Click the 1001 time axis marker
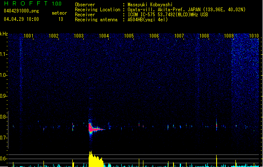This screenshot has height=167, width=263. [x=28, y=36]
